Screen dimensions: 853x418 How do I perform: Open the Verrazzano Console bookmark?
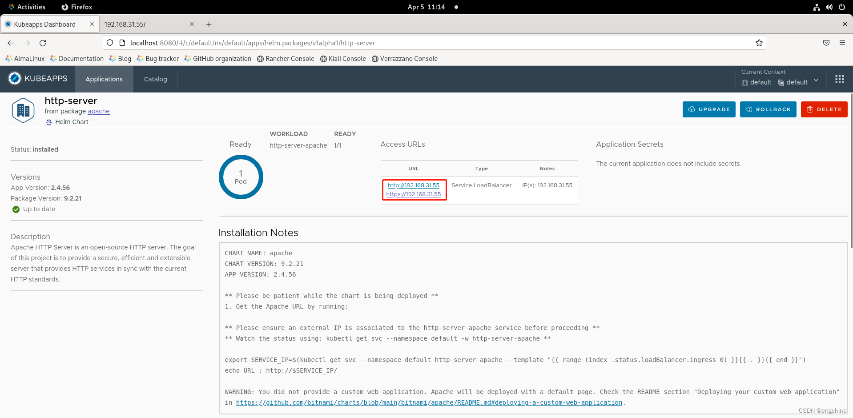(x=405, y=59)
